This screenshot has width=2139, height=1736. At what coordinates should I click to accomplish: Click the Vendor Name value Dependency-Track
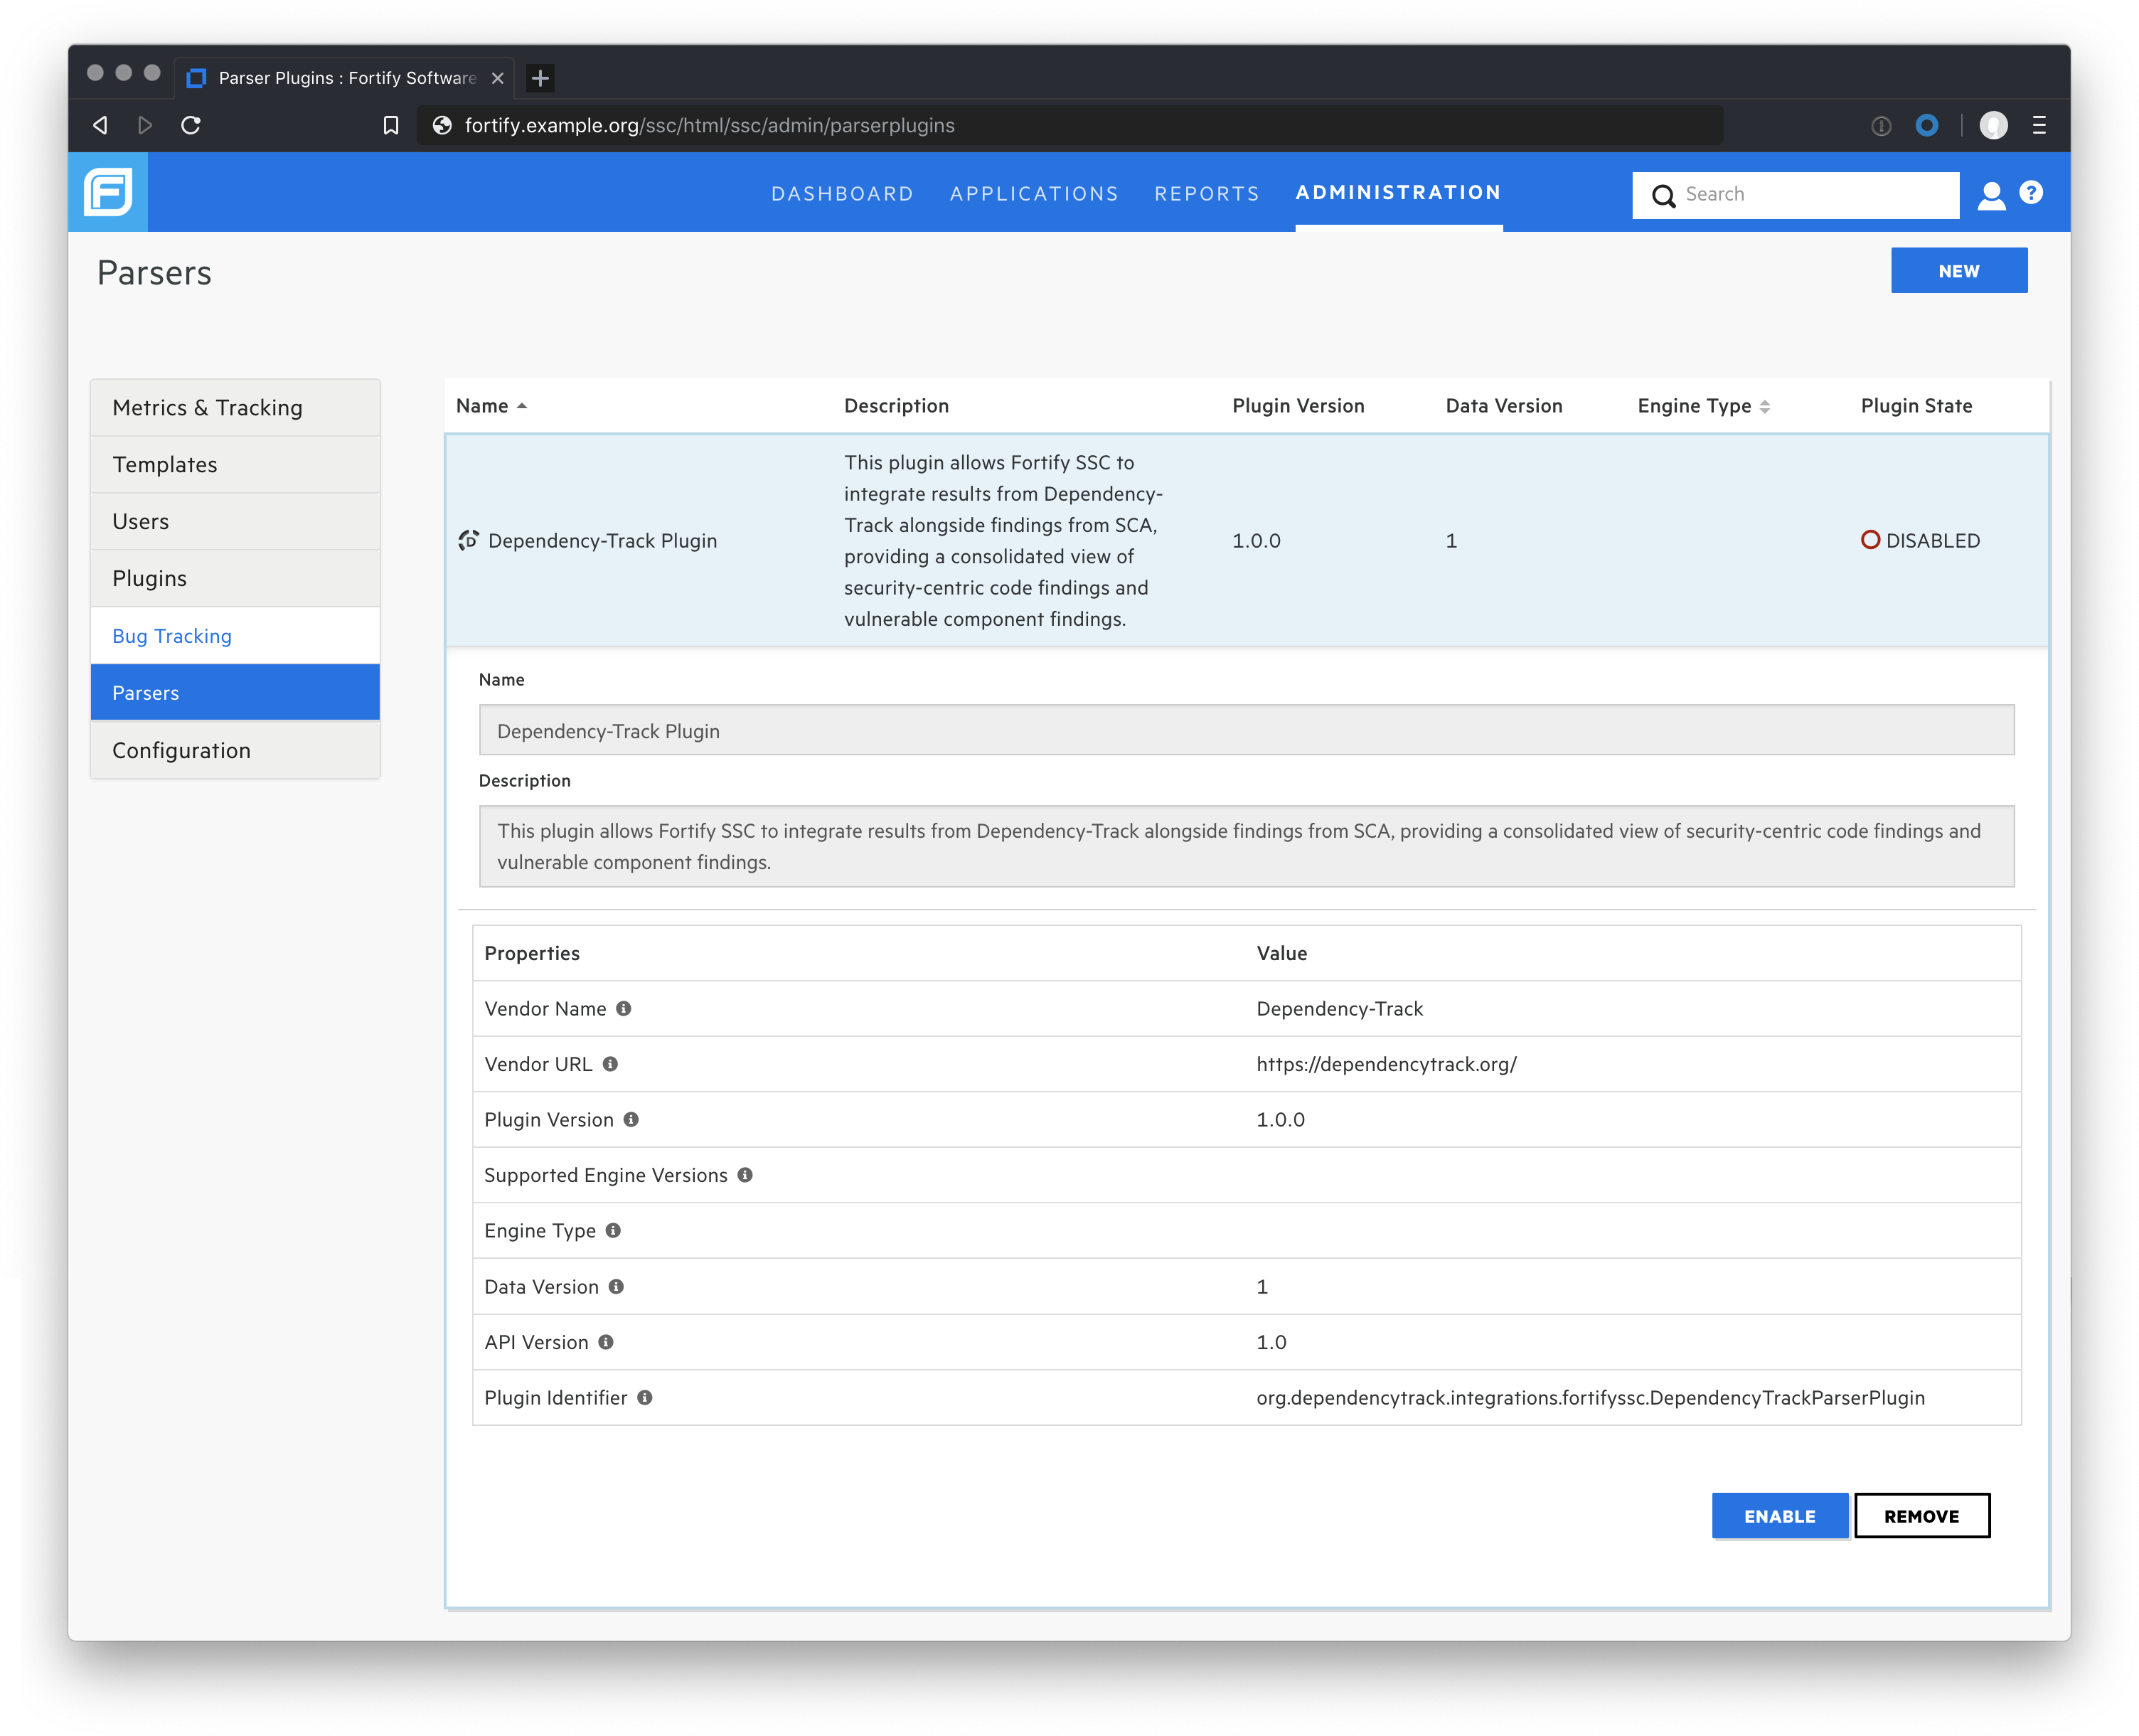1339,1008
